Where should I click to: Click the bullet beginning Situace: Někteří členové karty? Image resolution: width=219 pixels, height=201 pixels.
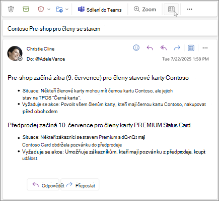coord(98,94)
